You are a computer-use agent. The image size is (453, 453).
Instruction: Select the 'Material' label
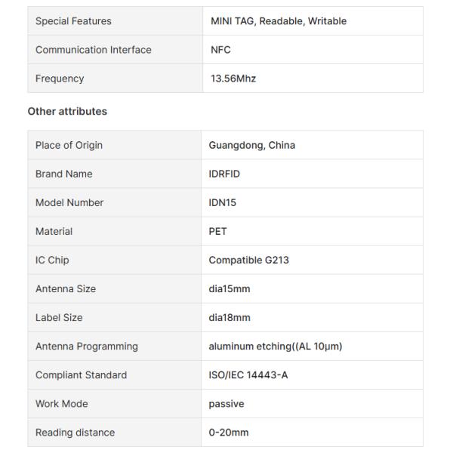[x=54, y=232]
